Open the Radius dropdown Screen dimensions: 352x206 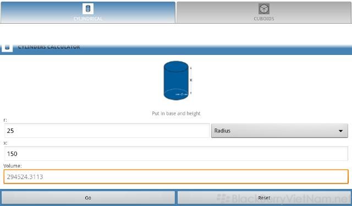[x=279, y=130]
